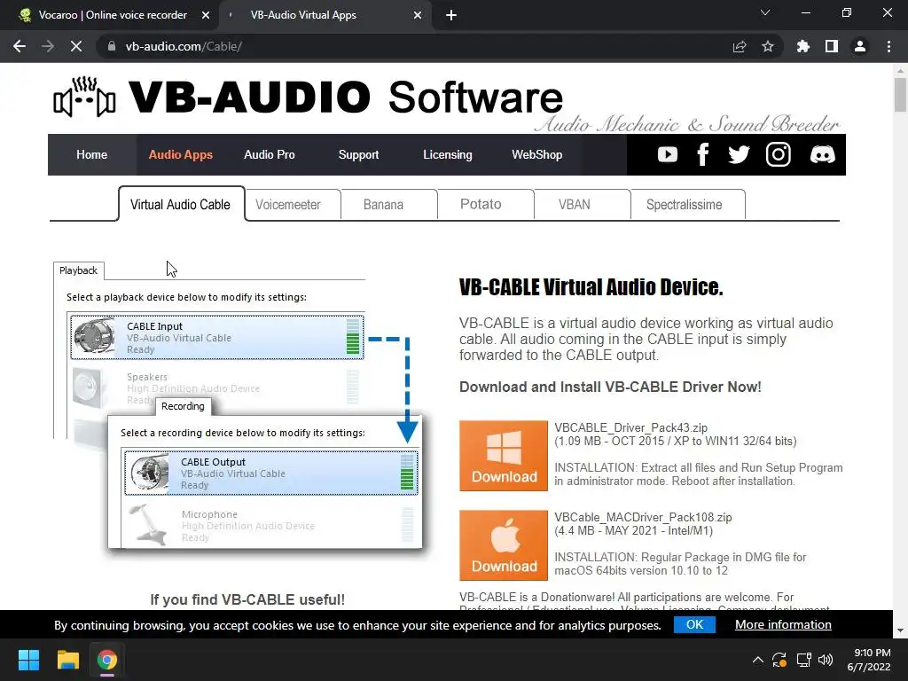Click the sync update tray icon
The image size is (908, 681).
779,660
